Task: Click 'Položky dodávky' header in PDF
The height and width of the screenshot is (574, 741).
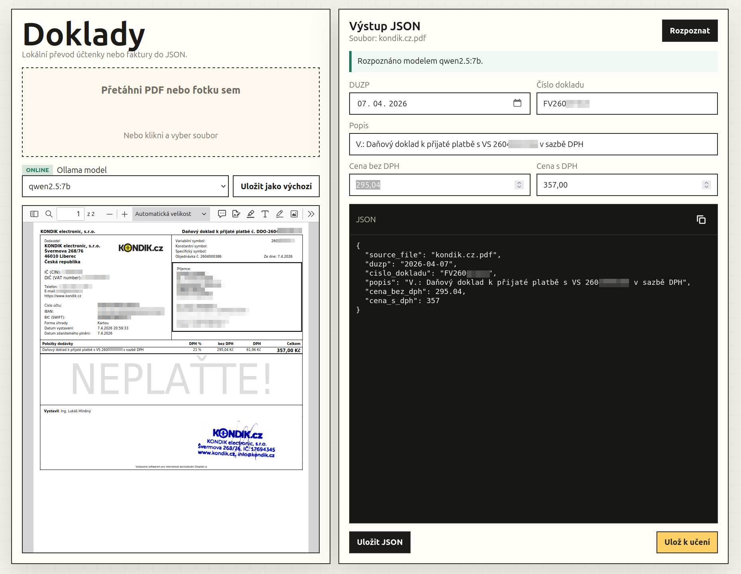Action: point(58,344)
